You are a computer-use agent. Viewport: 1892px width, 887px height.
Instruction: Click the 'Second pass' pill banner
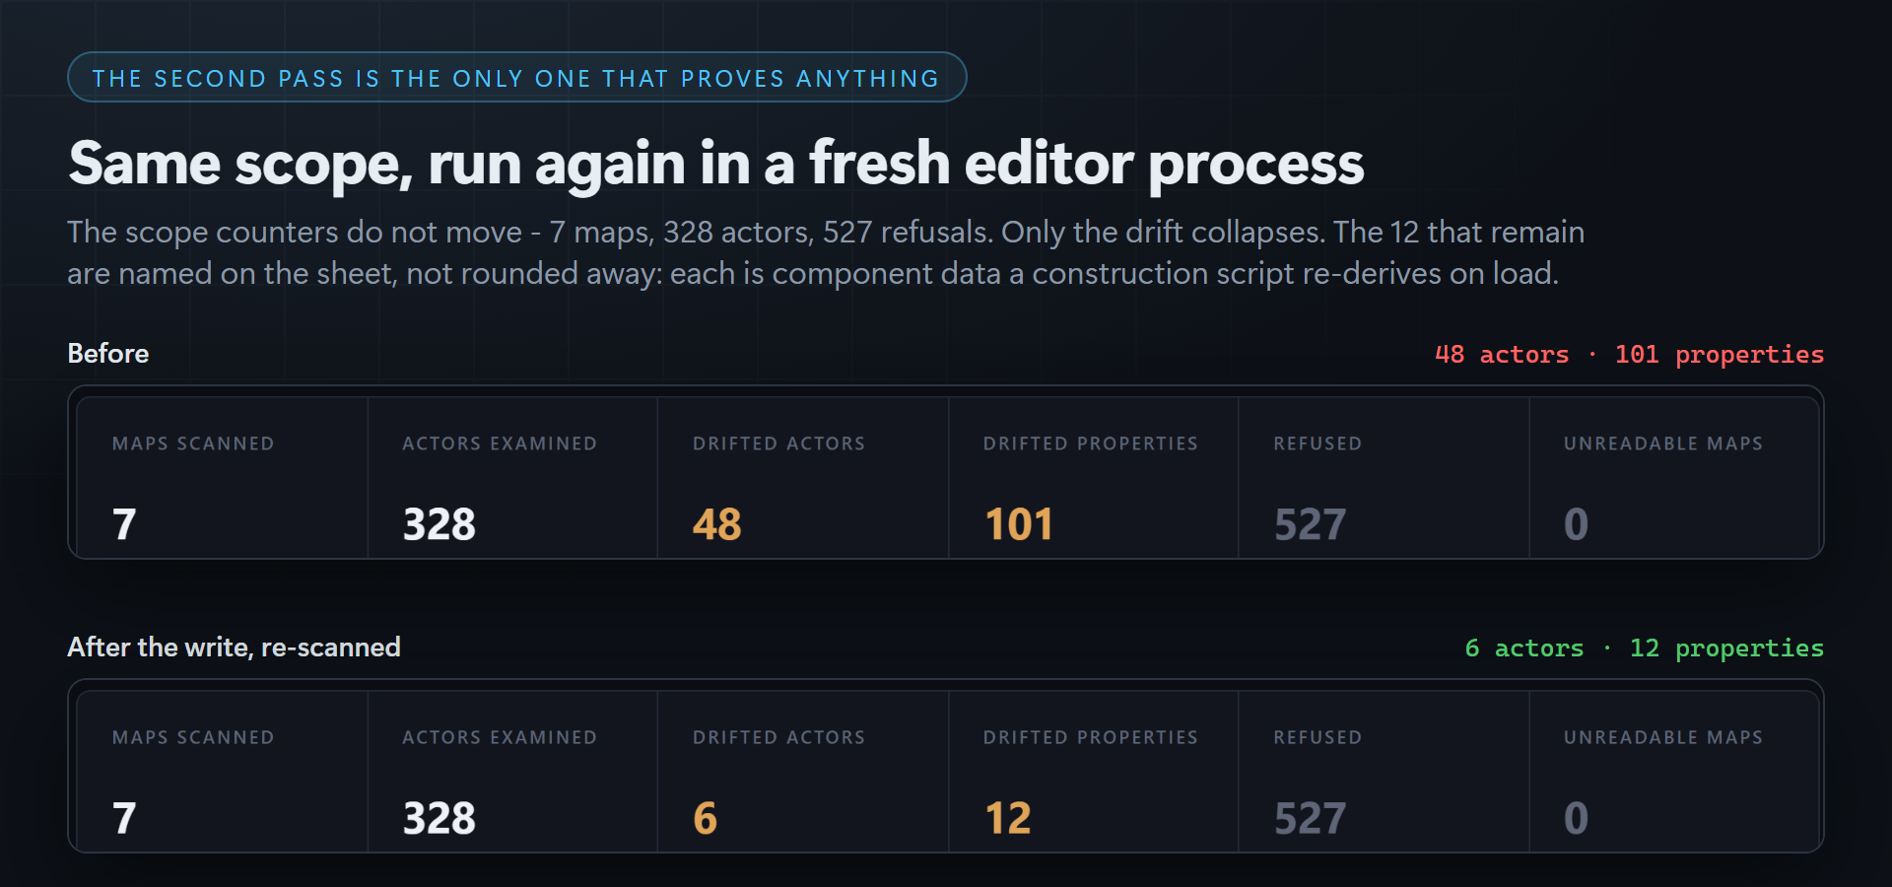[x=516, y=77]
